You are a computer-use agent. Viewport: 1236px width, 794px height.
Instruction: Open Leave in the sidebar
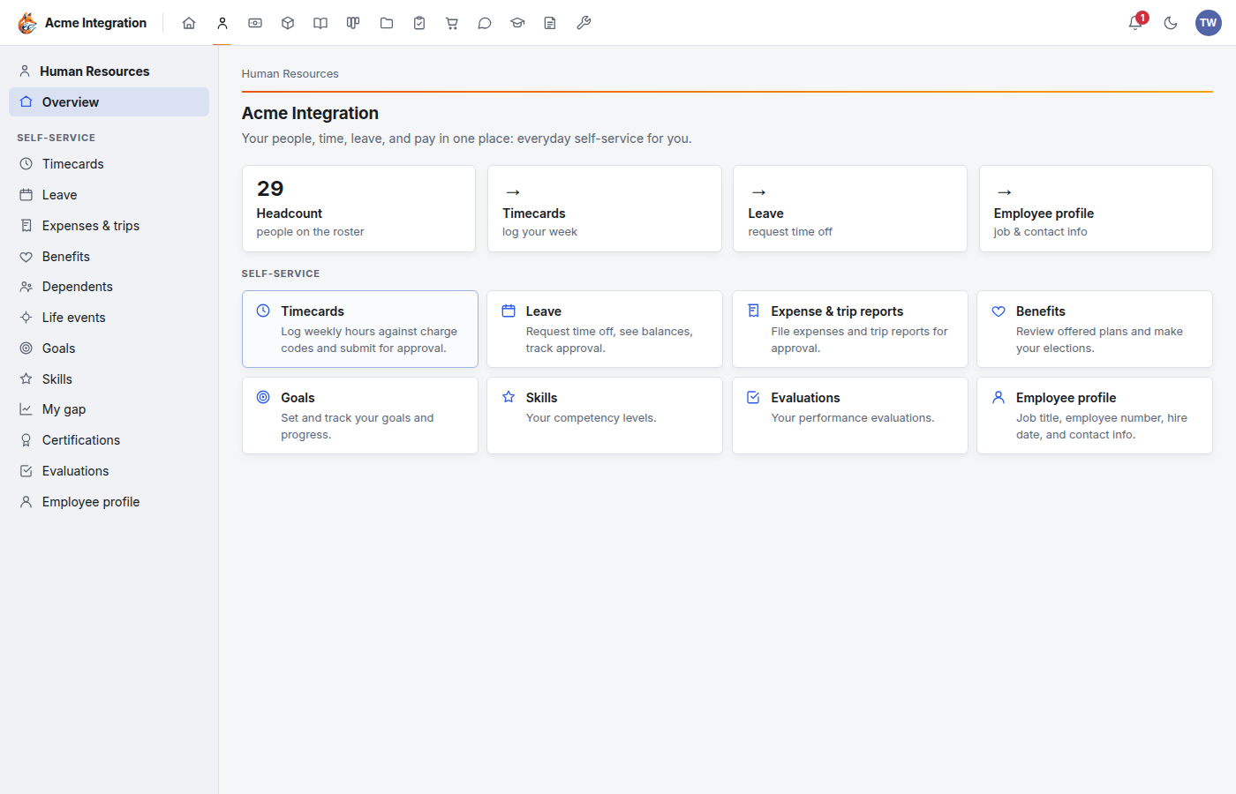pos(109,195)
